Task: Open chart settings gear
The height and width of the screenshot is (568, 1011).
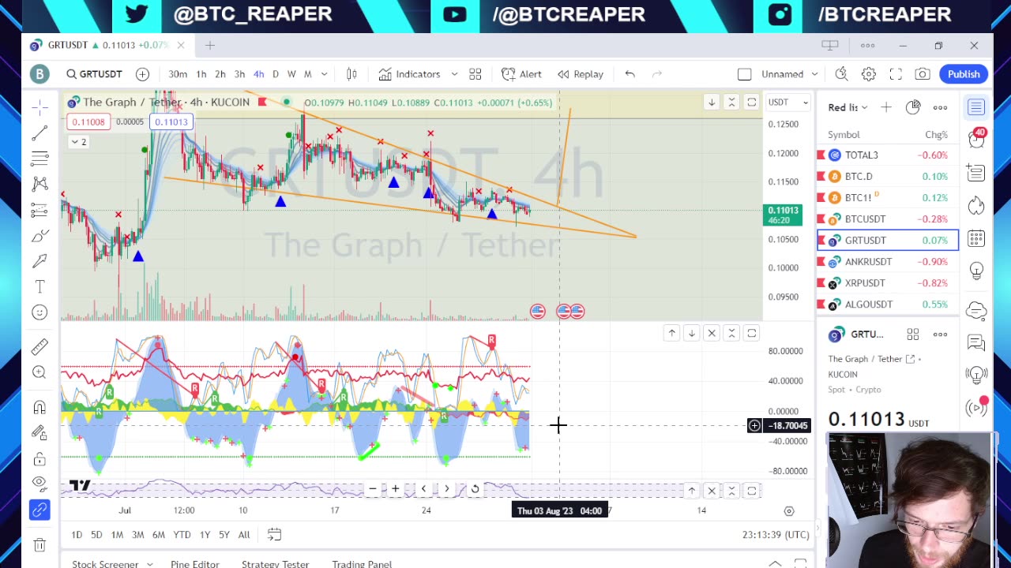Action: point(869,74)
